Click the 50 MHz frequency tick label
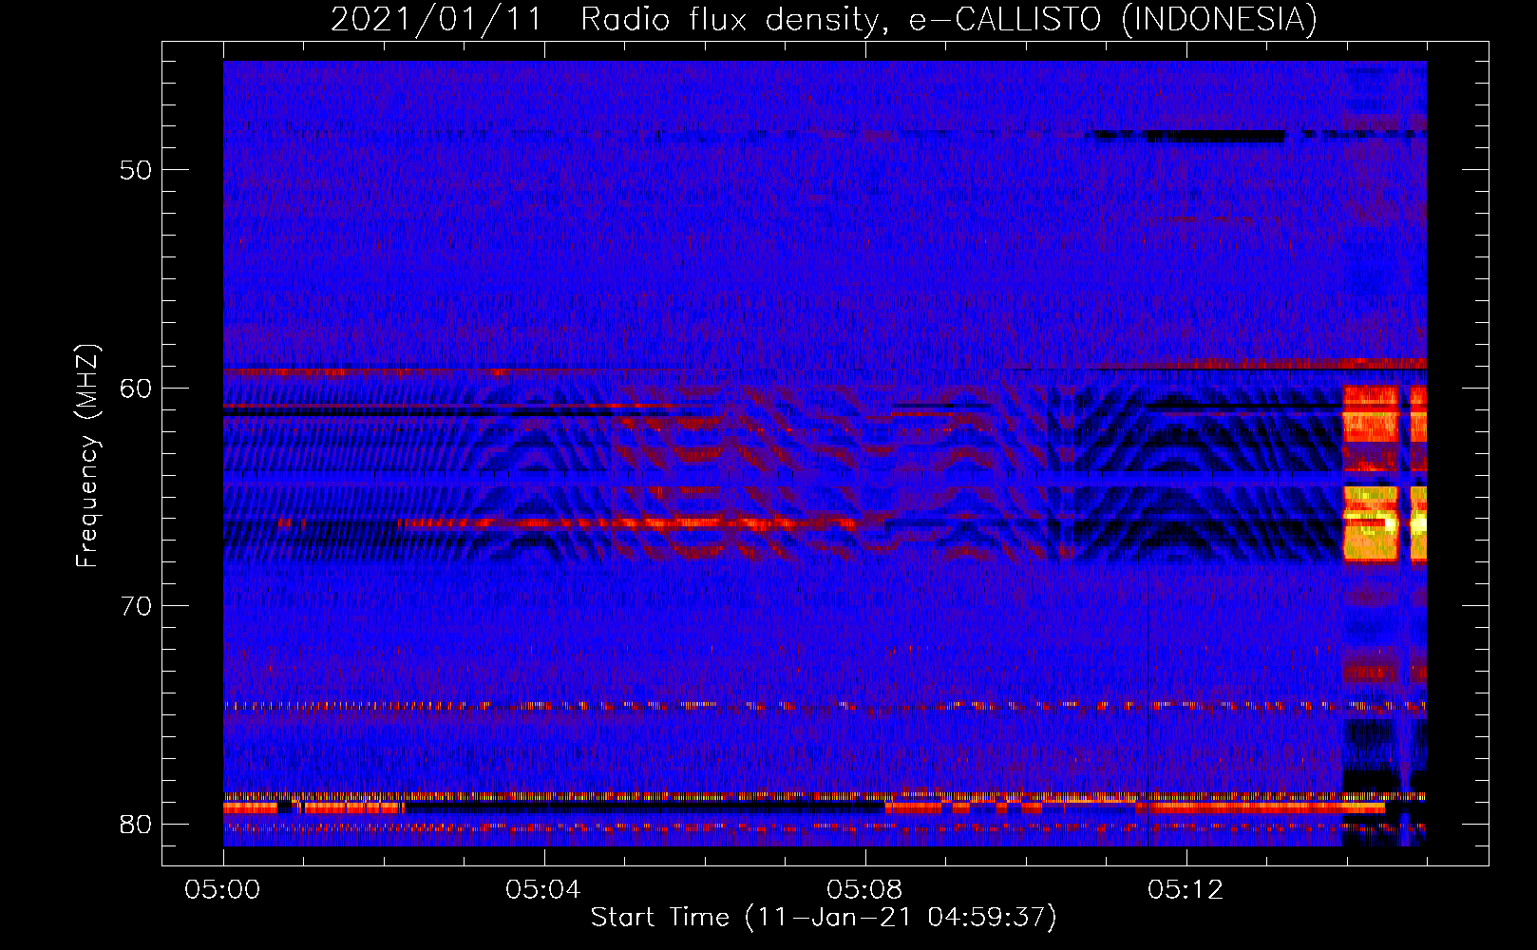Image resolution: width=1537 pixels, height=950 pixels. pos(136,170)
